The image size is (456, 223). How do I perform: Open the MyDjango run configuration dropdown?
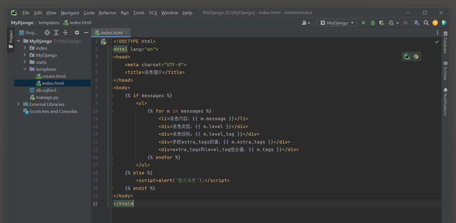point(337,23)
